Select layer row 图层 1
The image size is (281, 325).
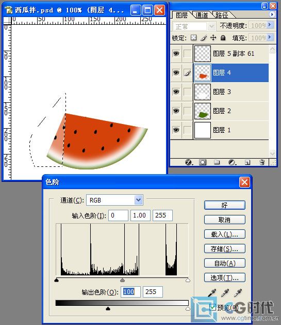pyautogui.click(x=220, y=130)
